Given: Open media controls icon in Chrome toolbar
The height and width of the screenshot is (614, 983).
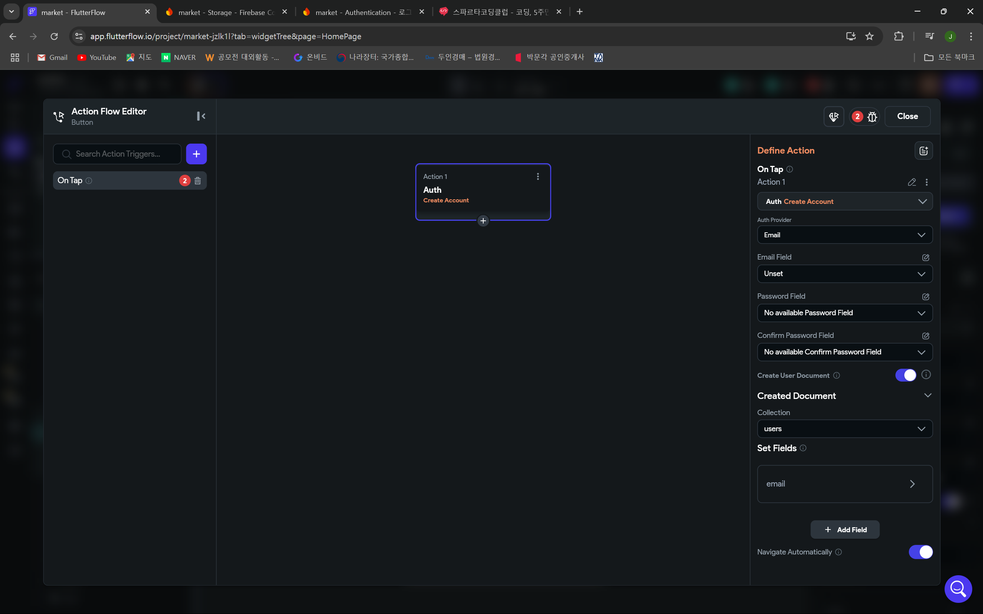Looking at the screenshot, I should click(929, 36).
